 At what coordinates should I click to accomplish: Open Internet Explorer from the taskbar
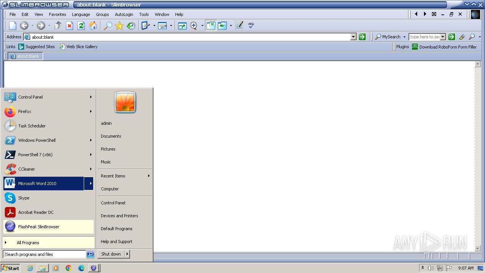[30, 268]
